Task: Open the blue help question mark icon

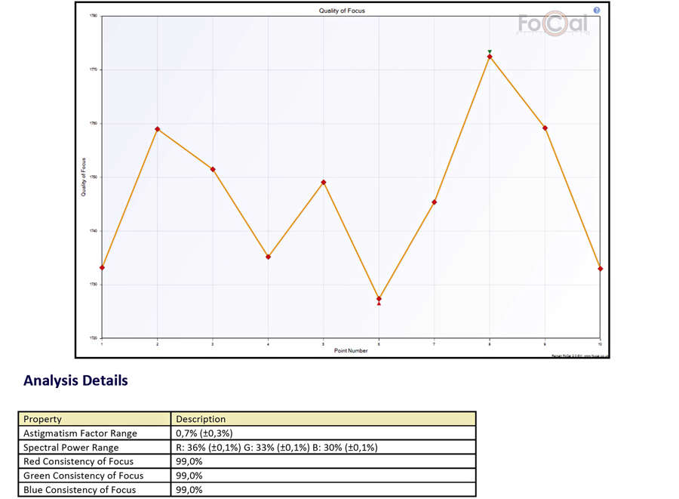Action: point(597,11)
